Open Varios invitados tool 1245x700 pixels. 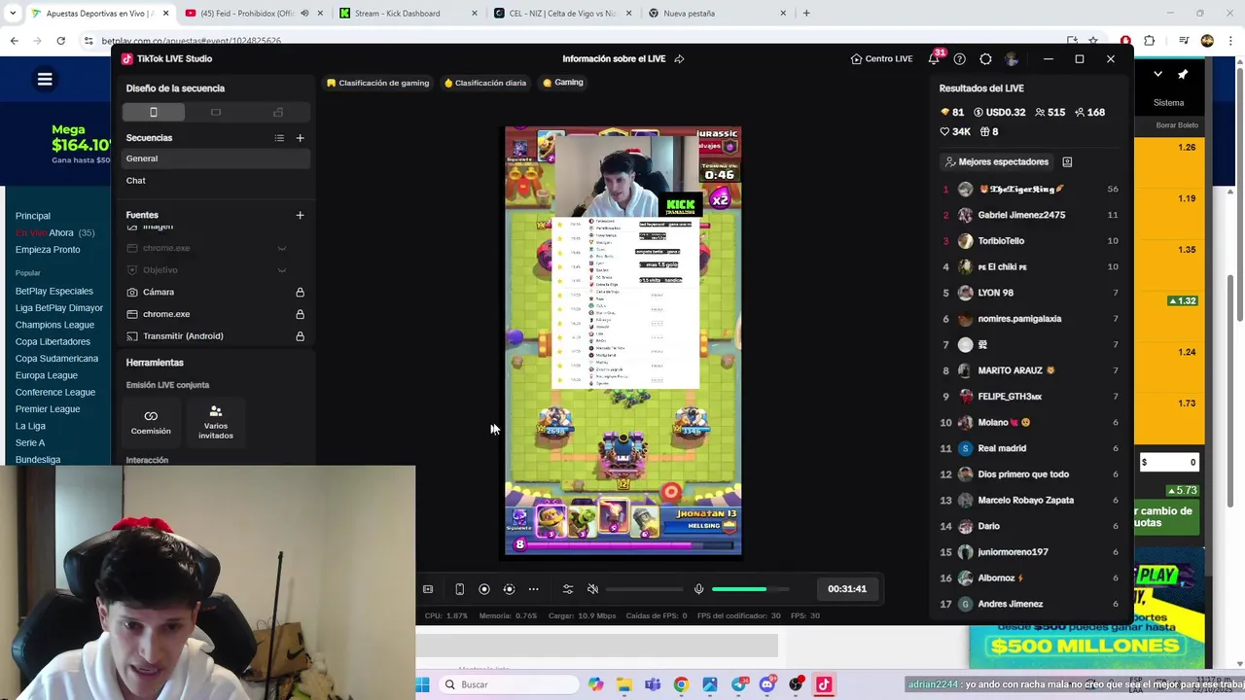216,421
